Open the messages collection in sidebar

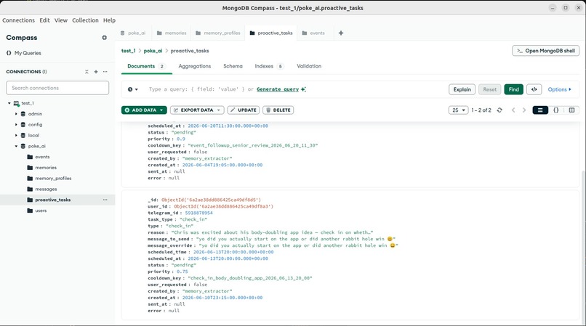pos(46,190)
